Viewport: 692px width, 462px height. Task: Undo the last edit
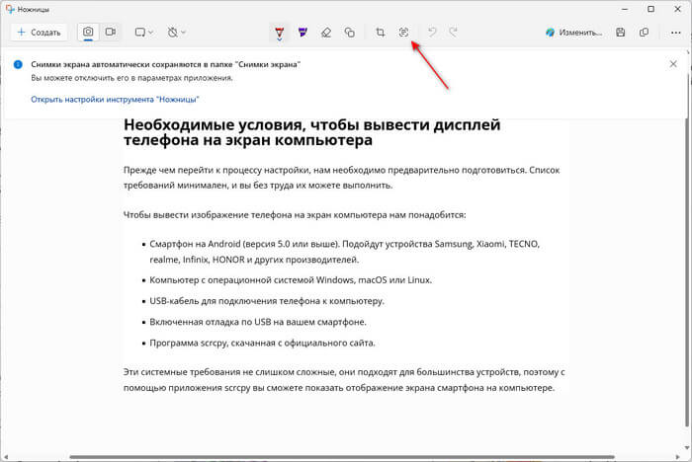tap(431, 33)
